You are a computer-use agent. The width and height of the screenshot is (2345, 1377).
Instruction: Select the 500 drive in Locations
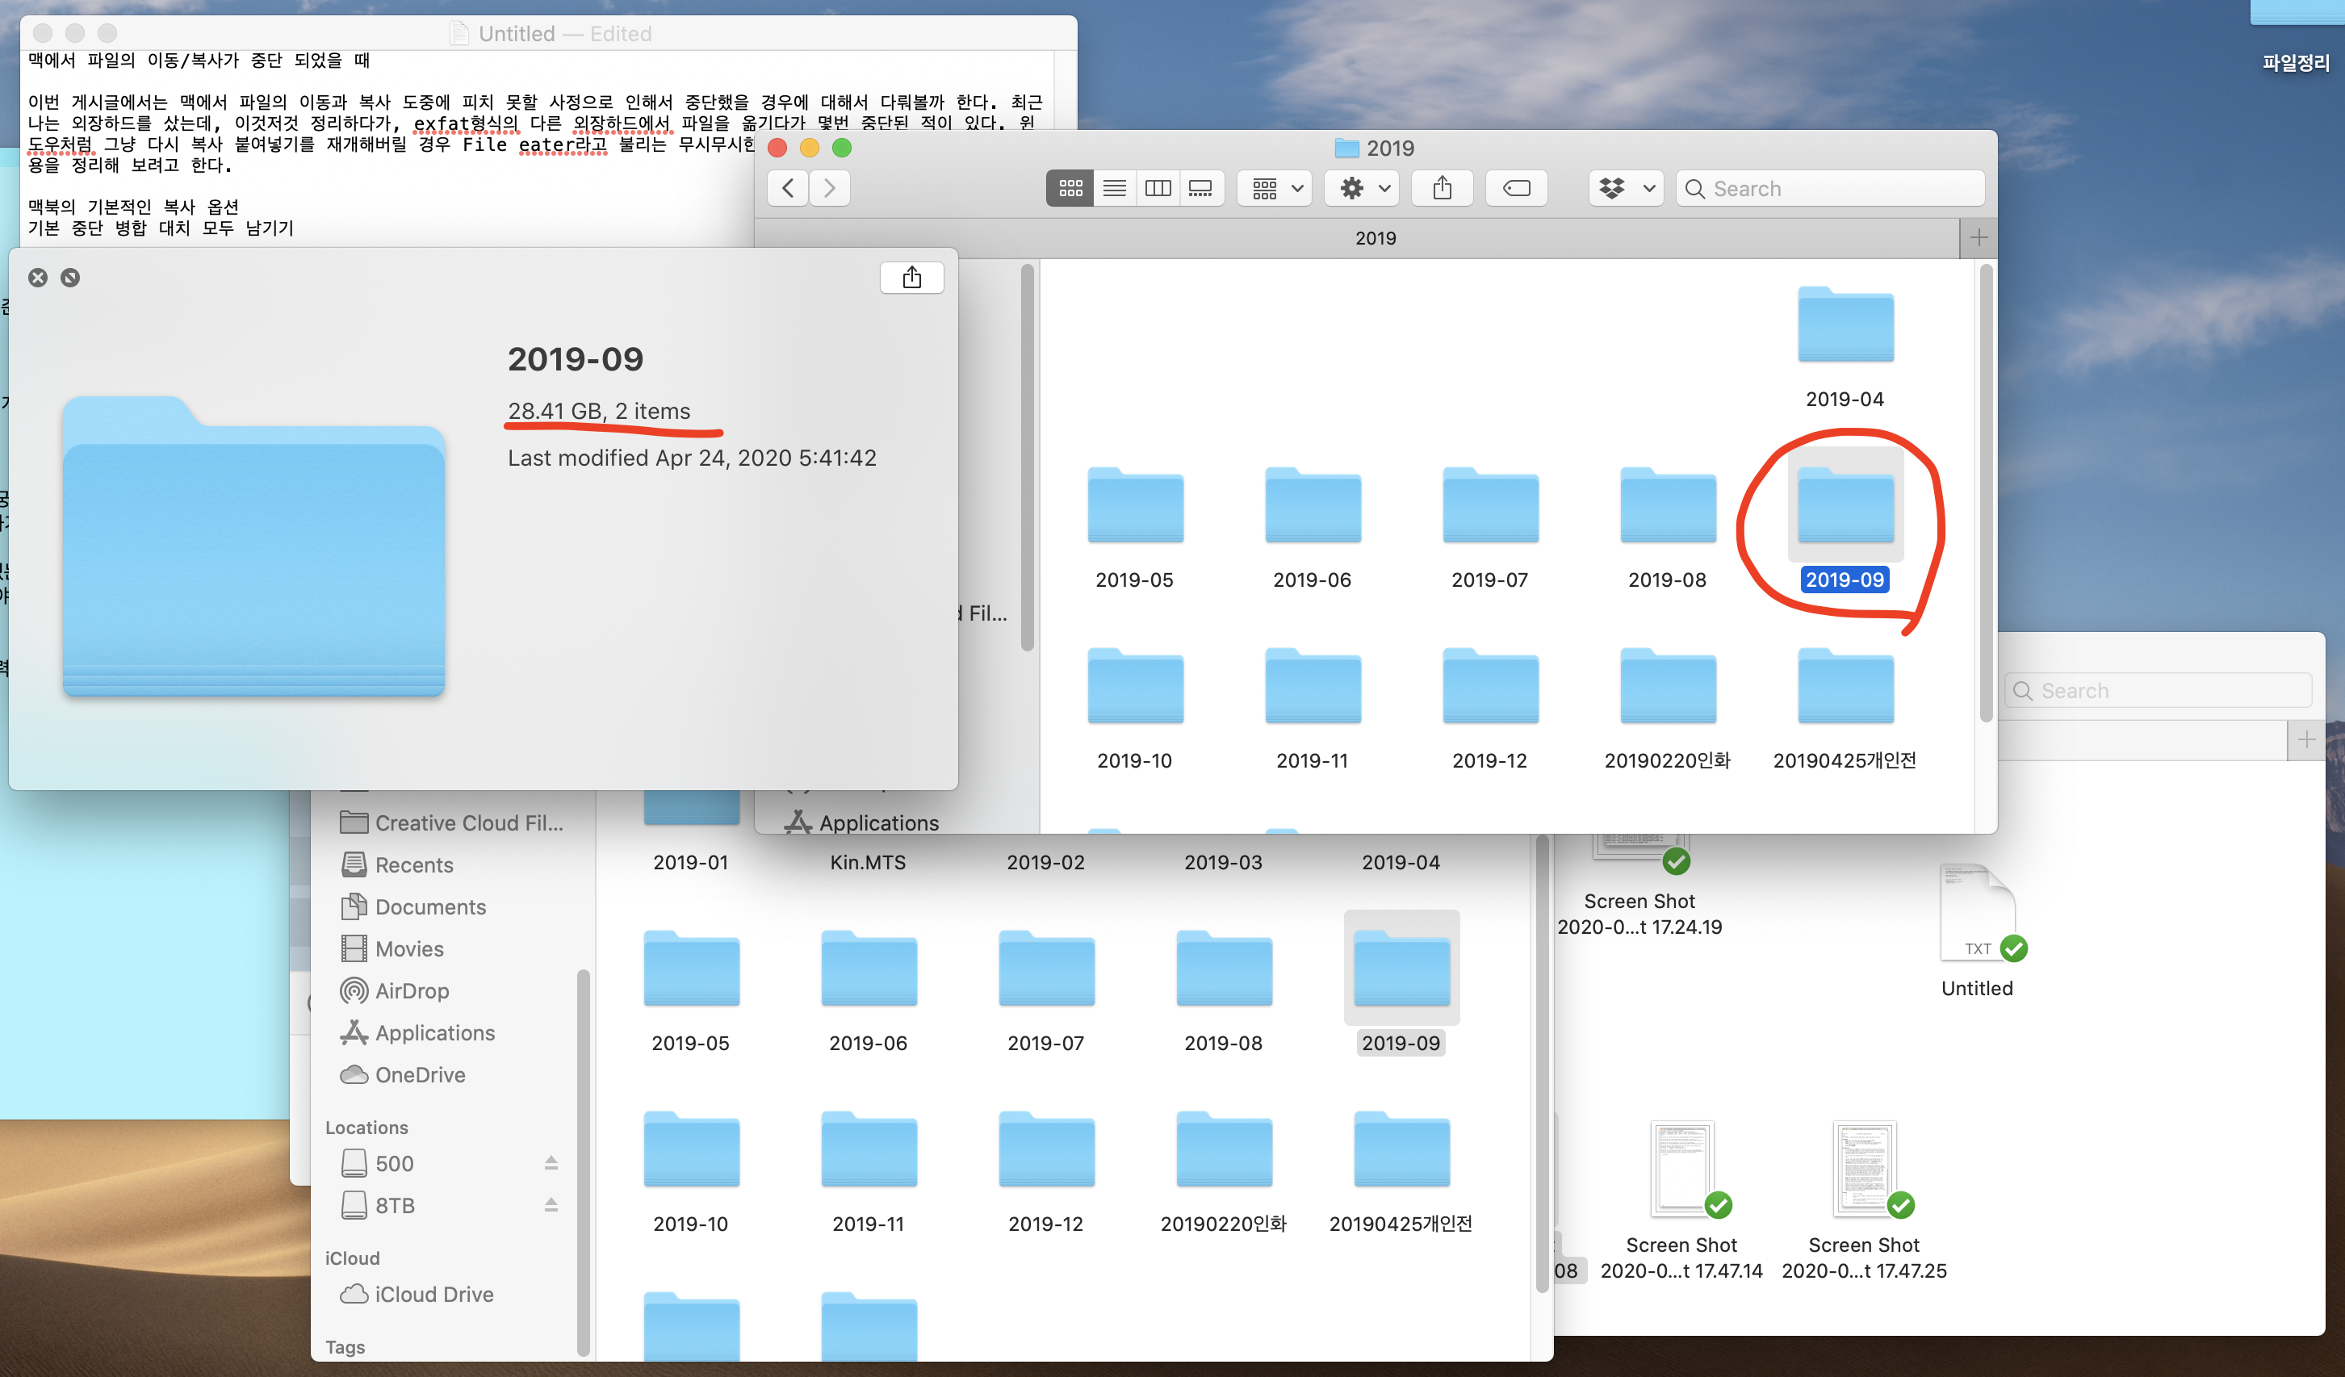[x=378, y=1163]
